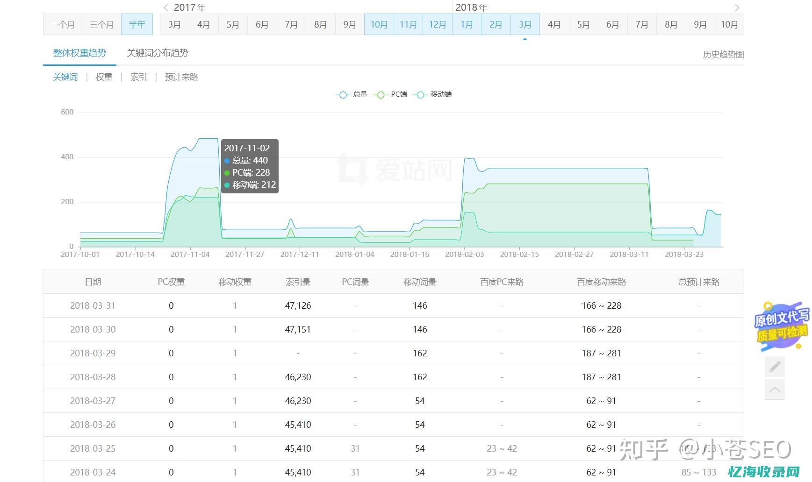Image resolution: width=812 pixels, height=482 pixels.
Task: Toggle the 总量 legend series
Action: [x=352, y=94]
